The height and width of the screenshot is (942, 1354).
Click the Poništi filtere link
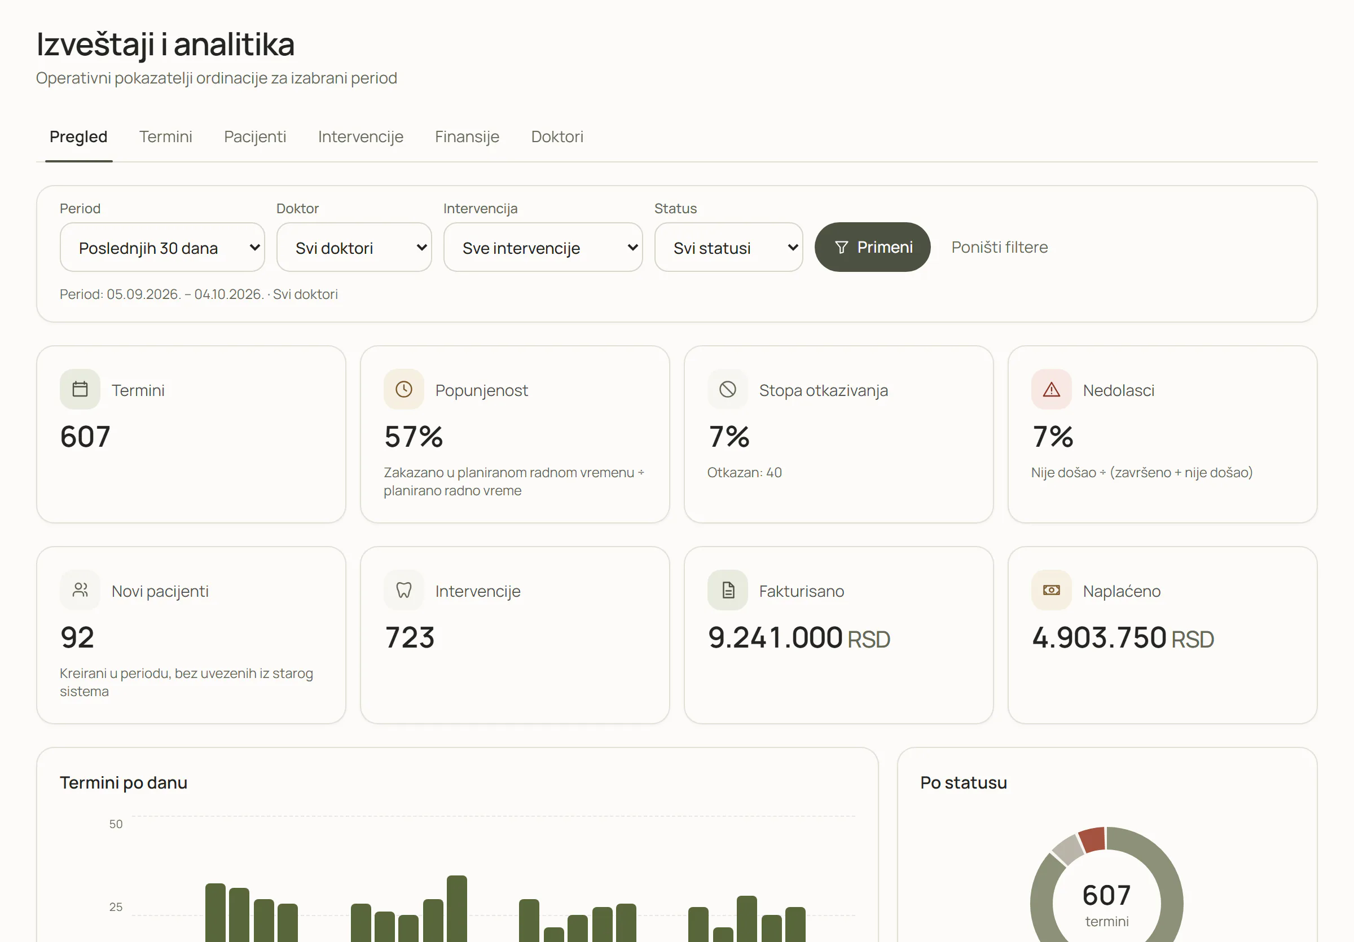tap(1000, 248)
